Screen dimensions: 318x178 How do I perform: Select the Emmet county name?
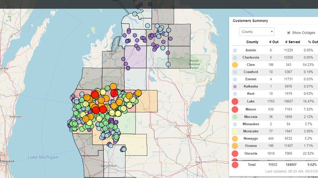(x=251, y=80)
